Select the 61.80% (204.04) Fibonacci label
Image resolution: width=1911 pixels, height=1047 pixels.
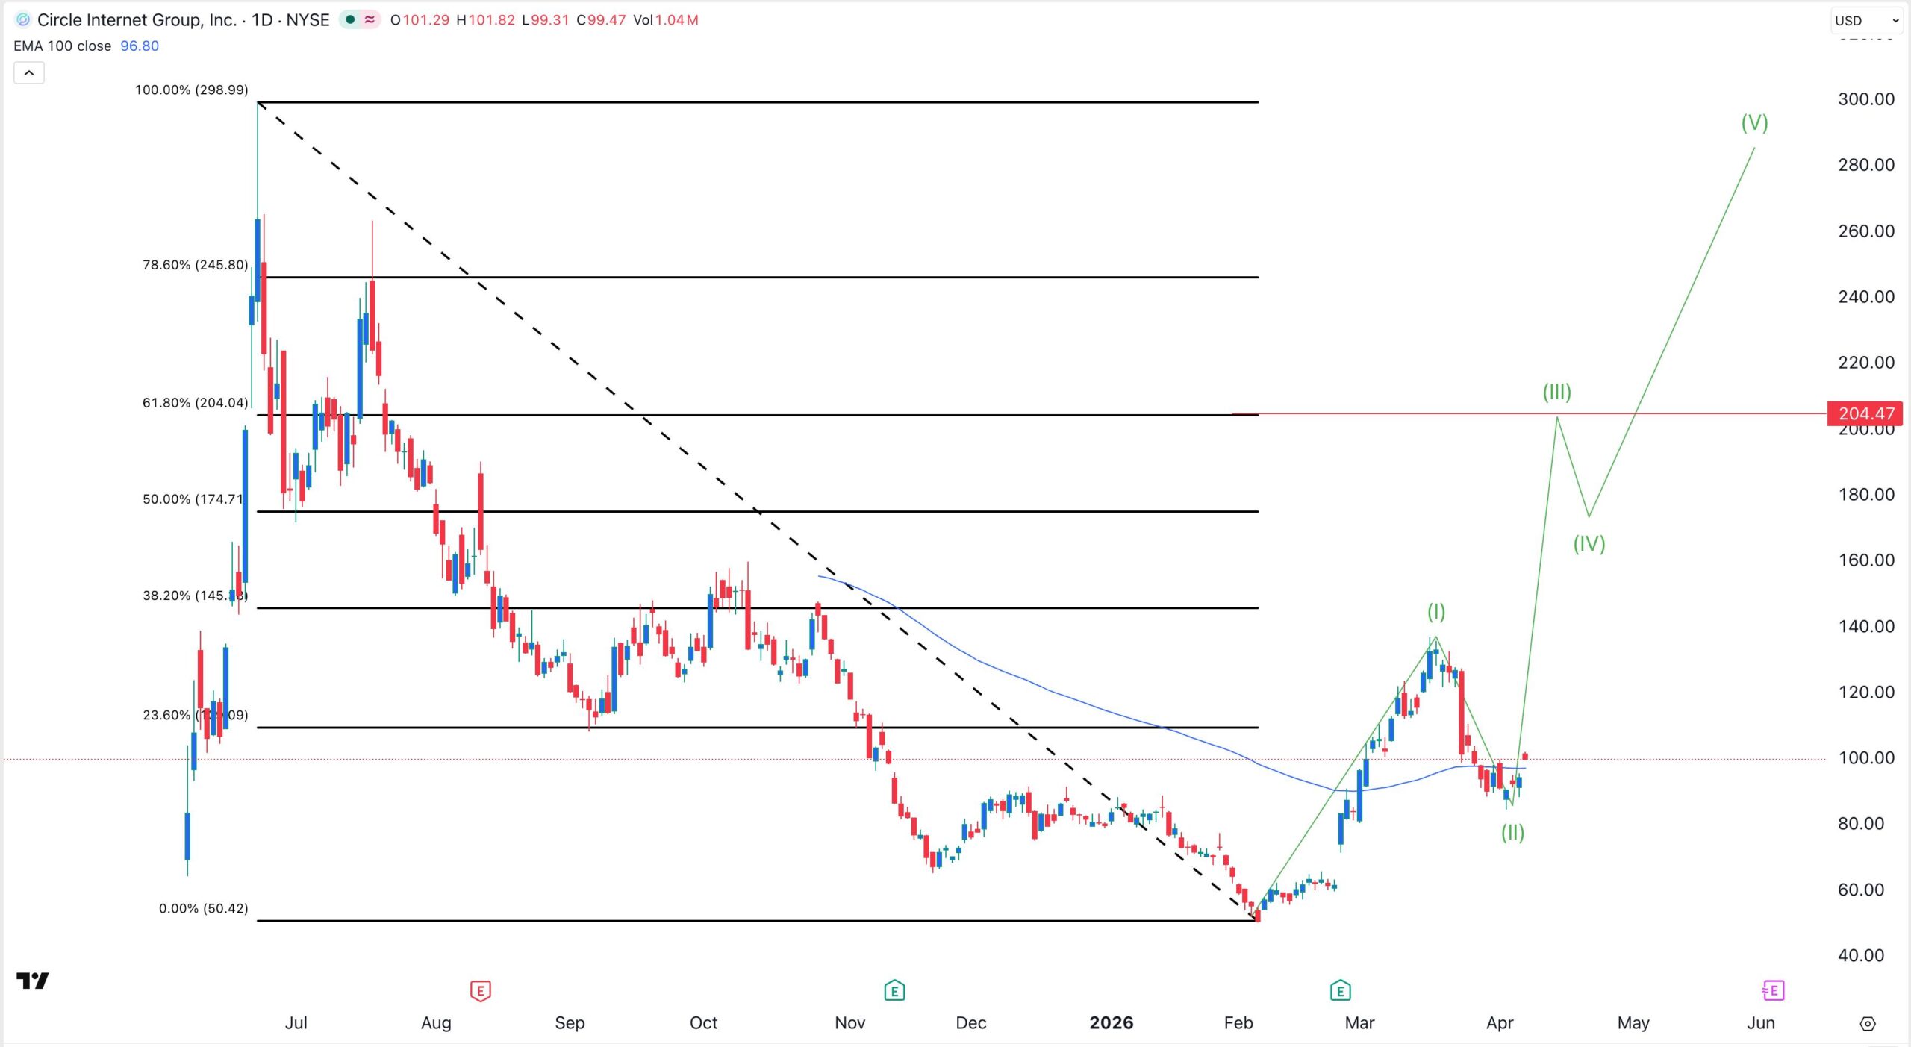[x=195, y=403]
